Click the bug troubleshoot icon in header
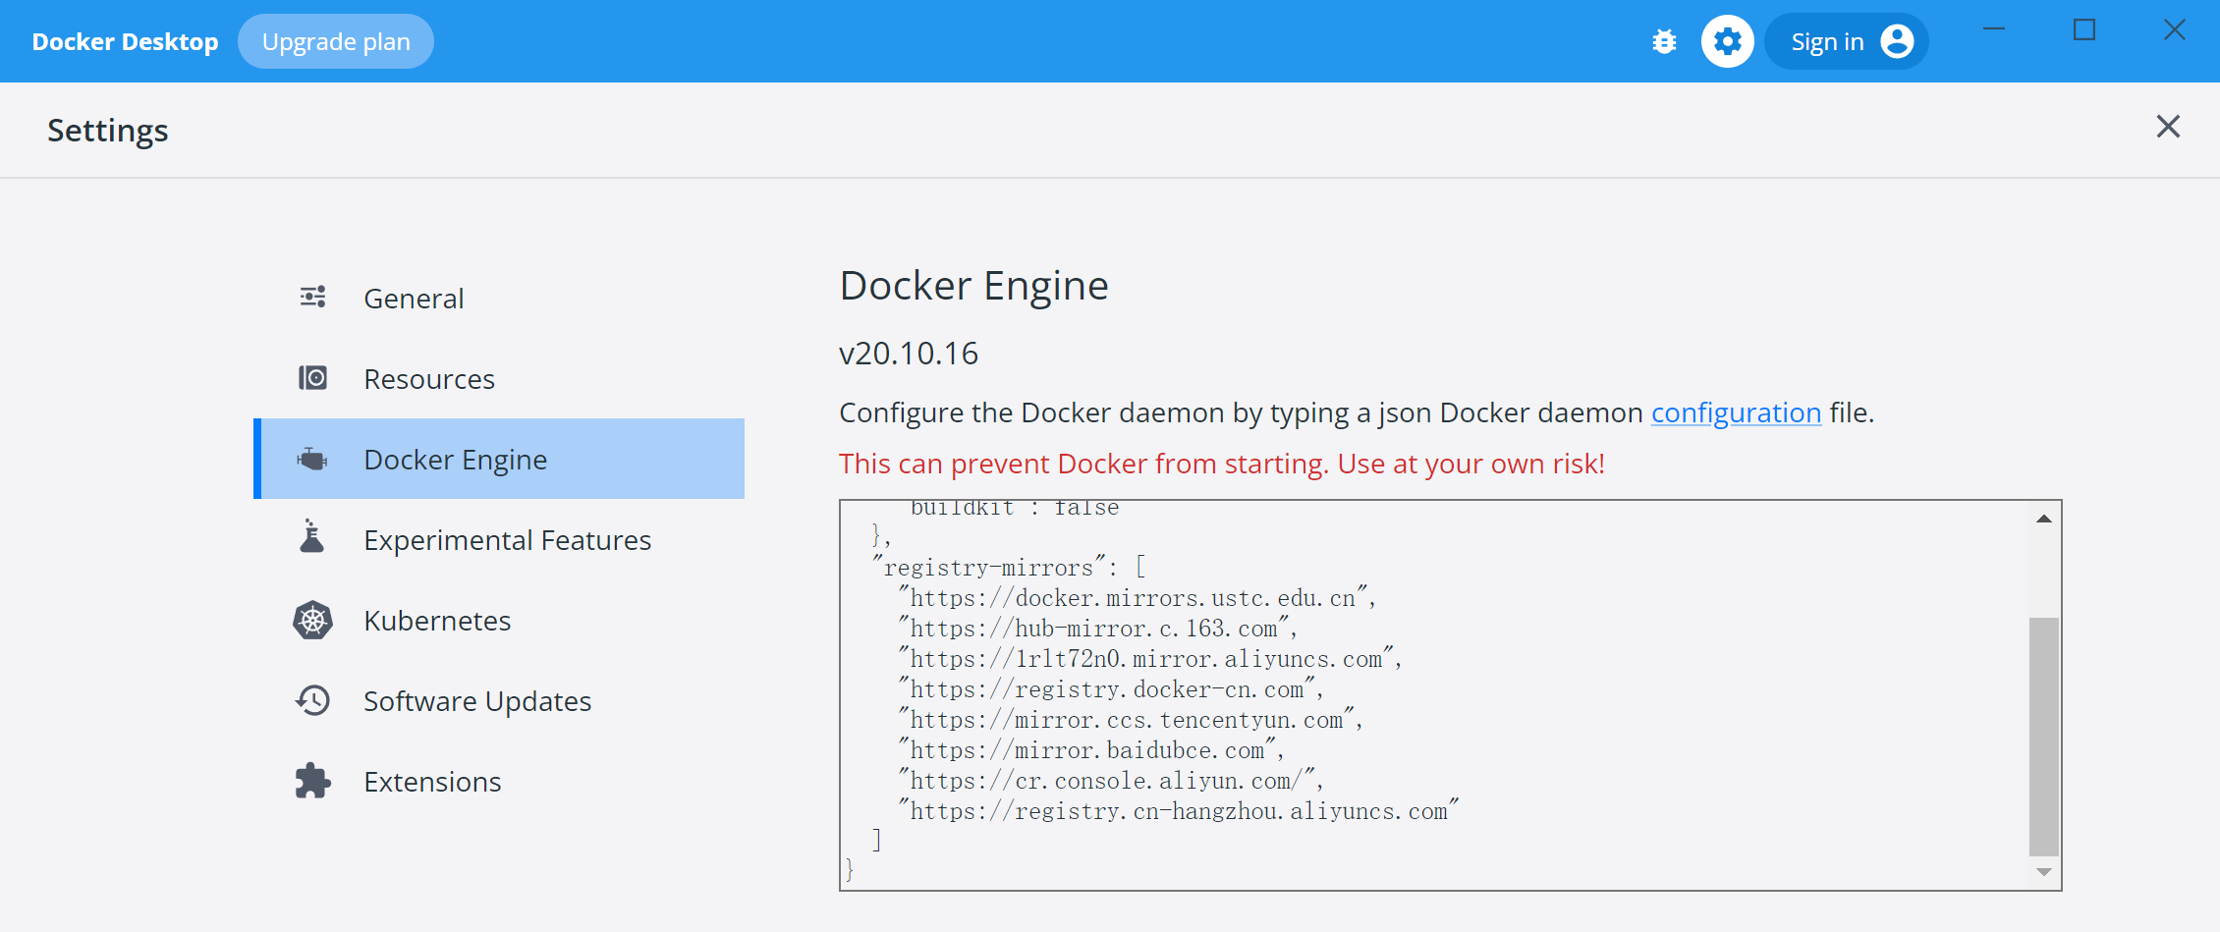Screen dimensions: 2220x932 point(1664,41)
